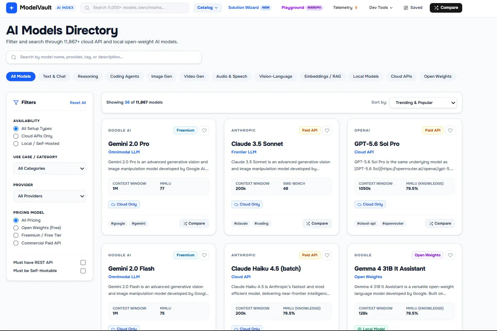Save Gemma 4 31B It Assistant via heart
The image size is (497, 331).
click(x=450, y=255)
